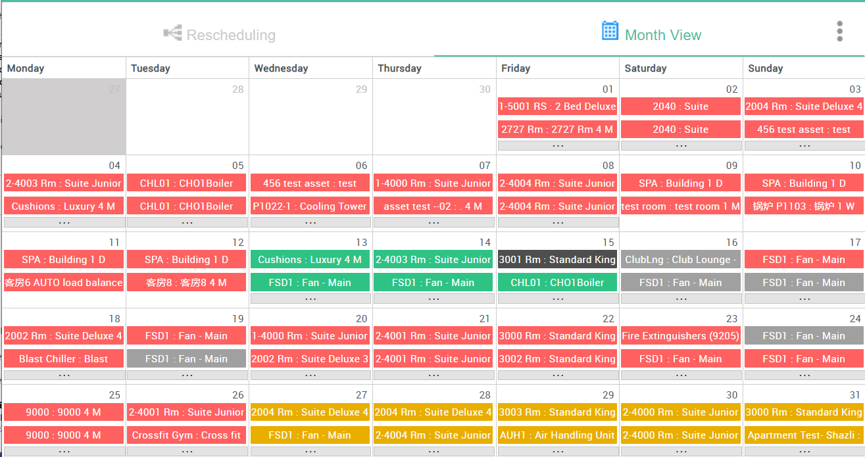865x457 pixels.
Task: Open the green Cushions : Luxury 4 M event
Action: click(310, 260)
